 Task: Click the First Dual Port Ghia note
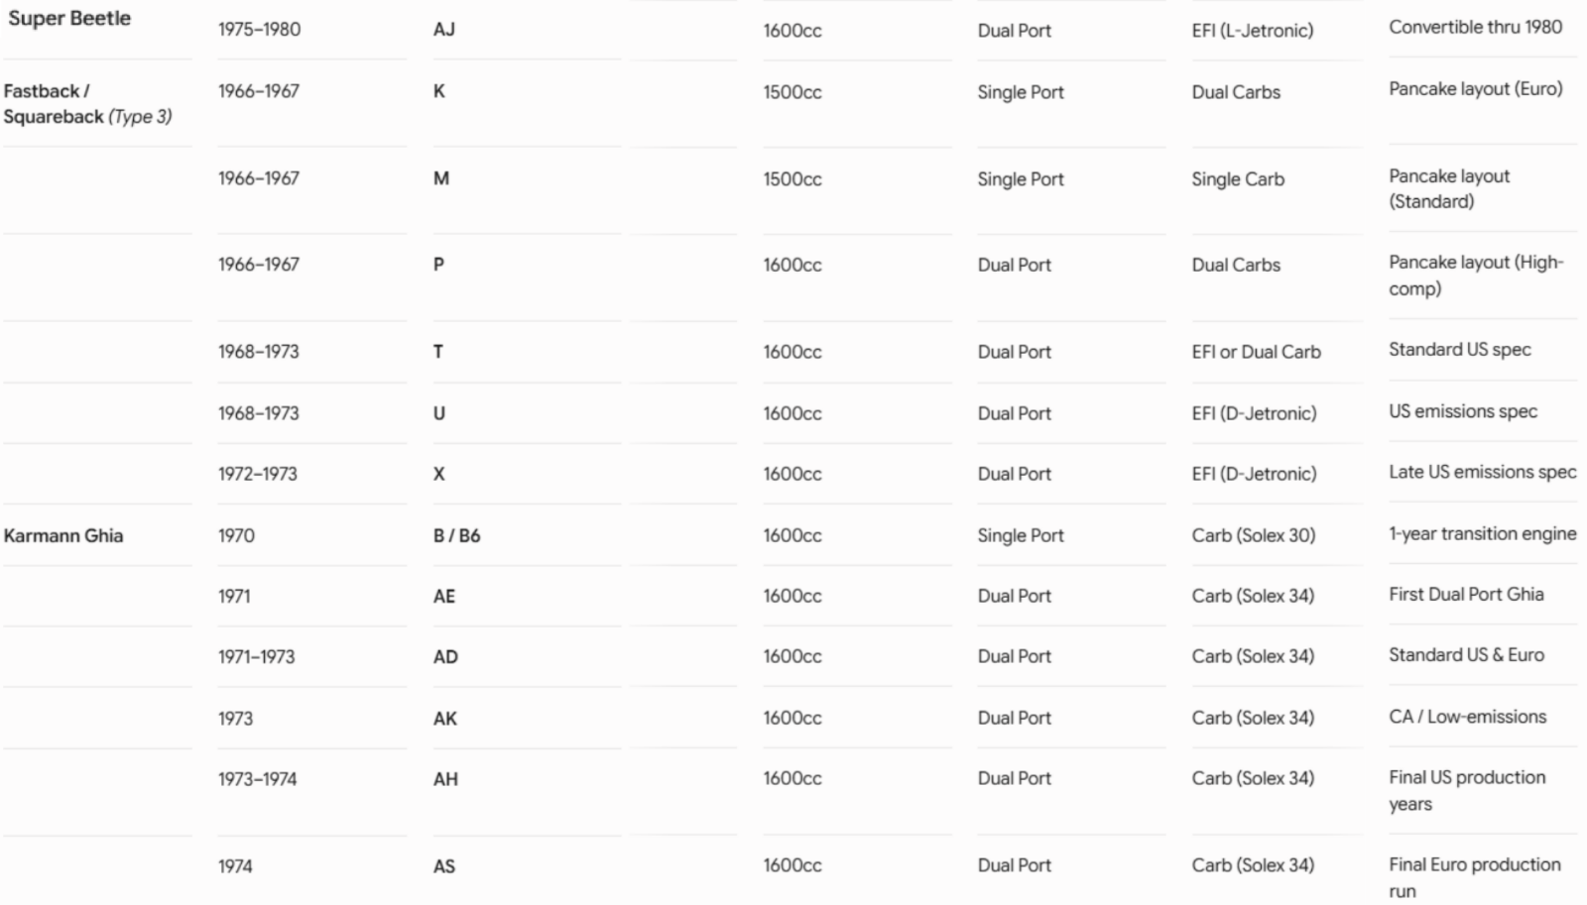[x=1466, y=594]
